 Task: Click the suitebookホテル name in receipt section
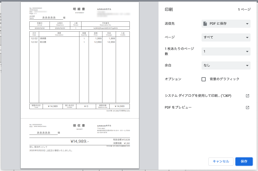click(x=104, y=126)
